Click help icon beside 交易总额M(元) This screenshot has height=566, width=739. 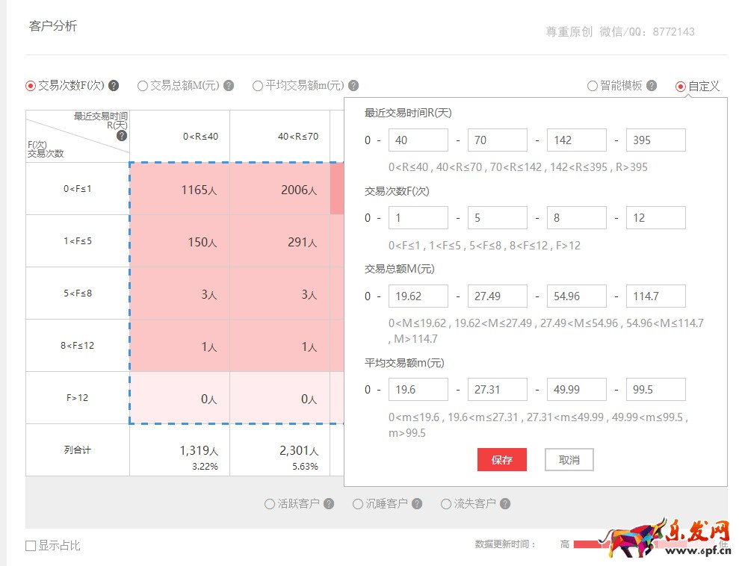click(229, 86)
